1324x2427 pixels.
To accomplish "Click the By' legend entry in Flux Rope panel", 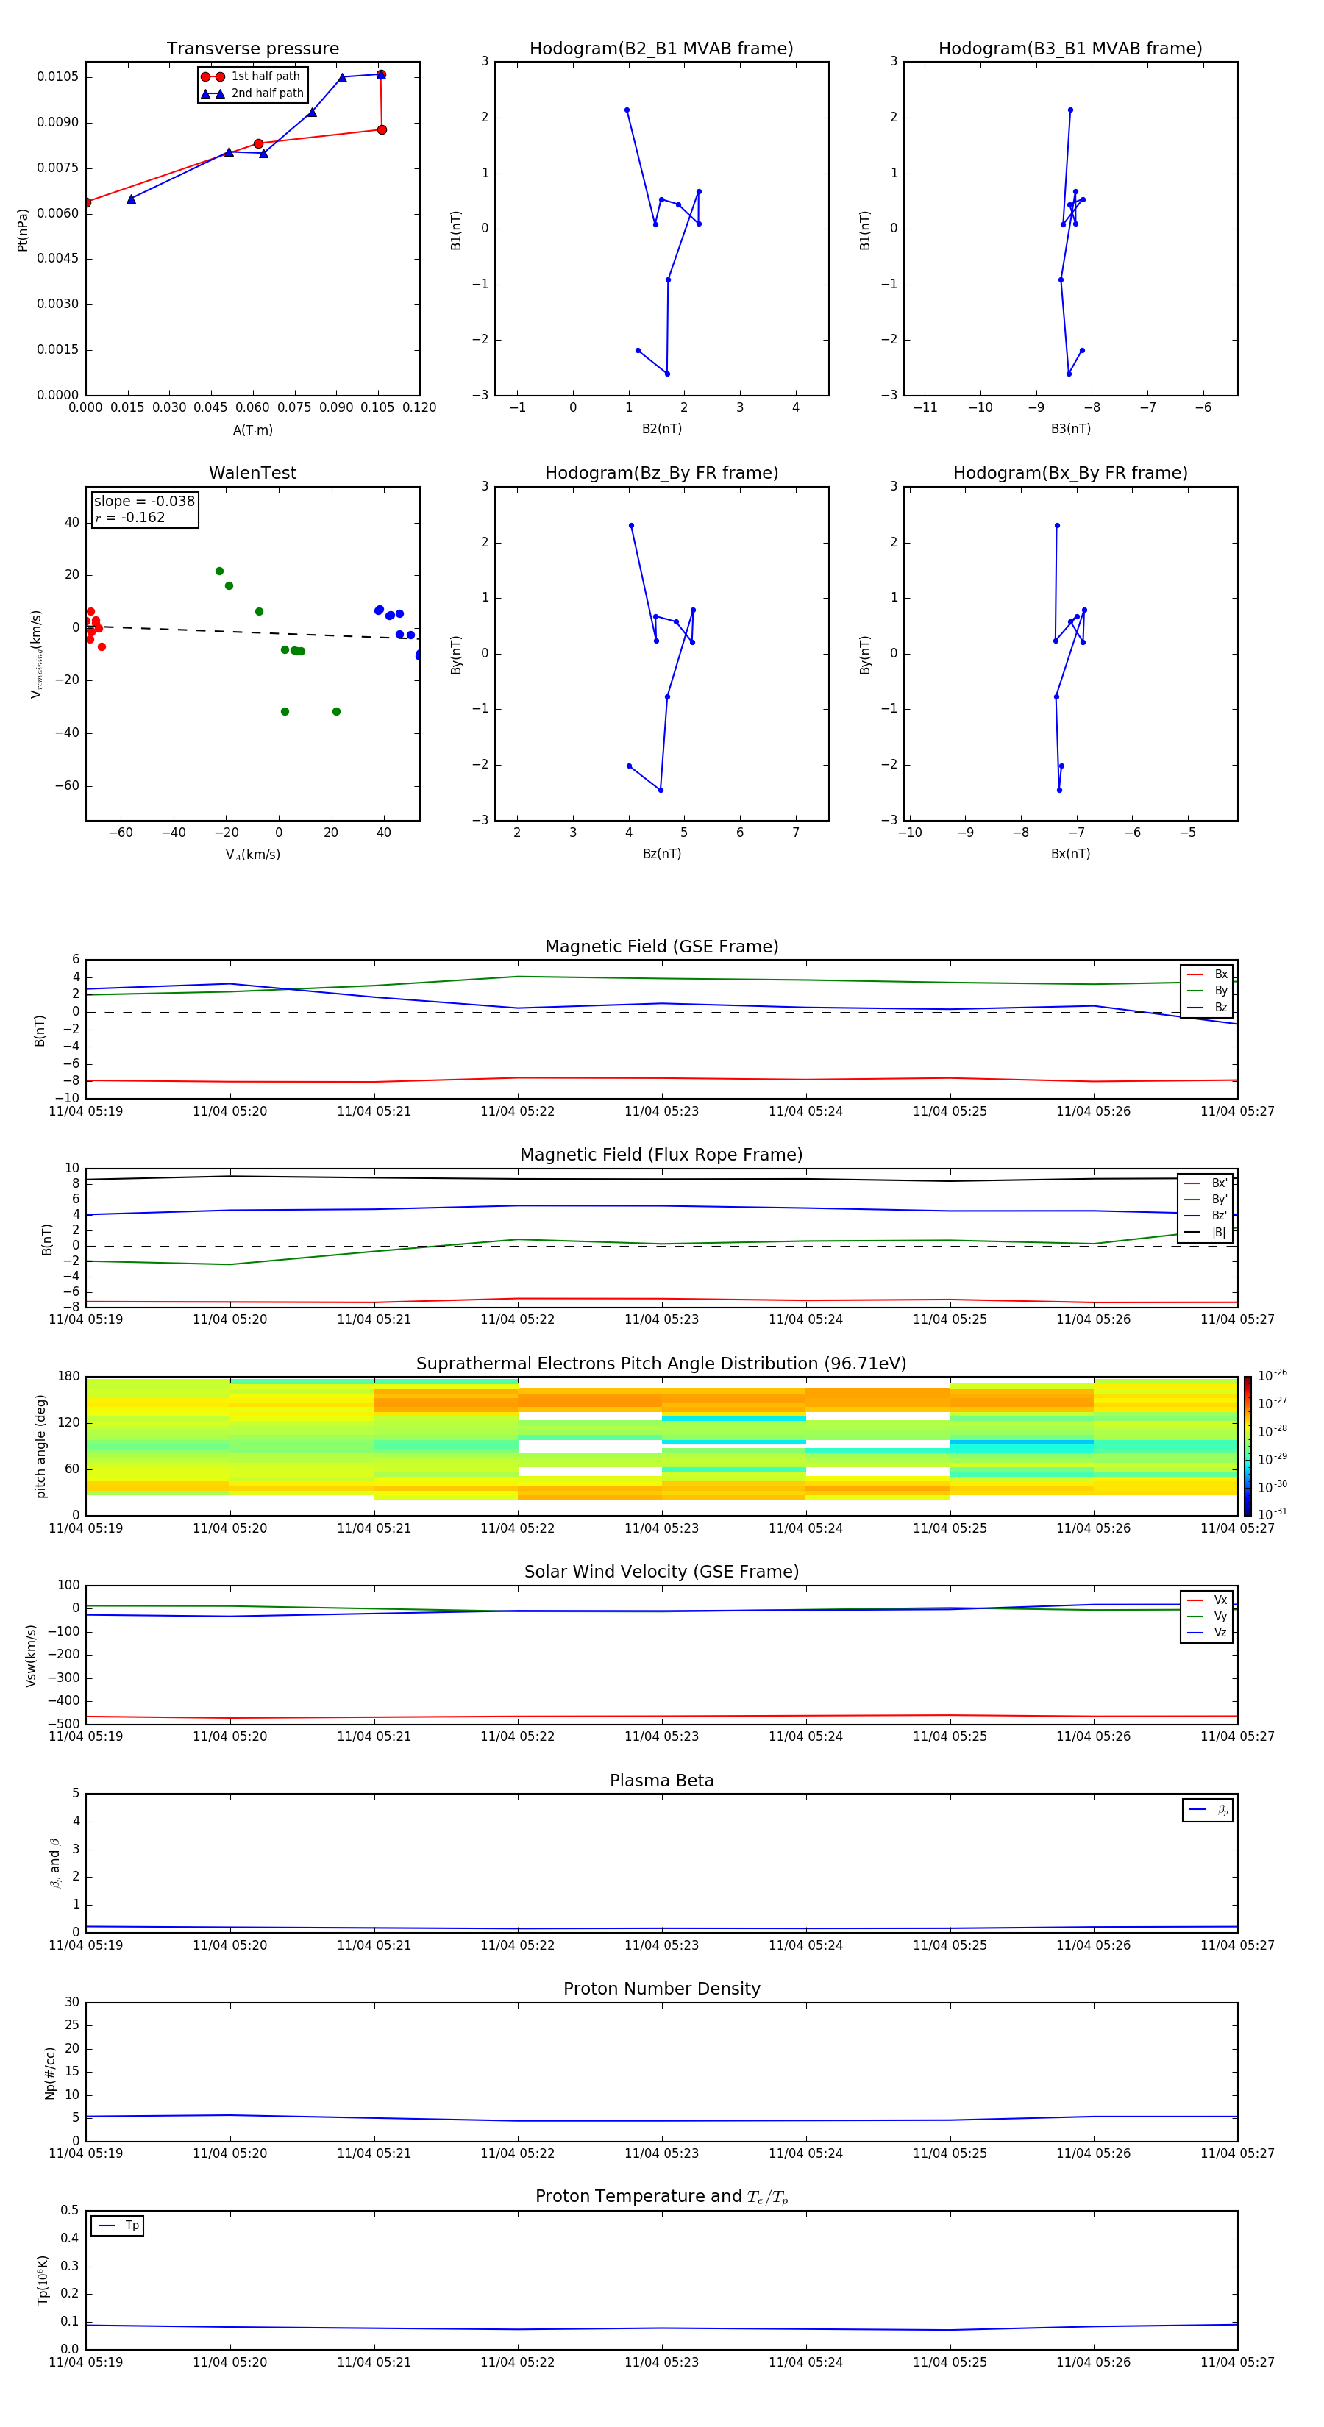I will click(1206, 1200).
